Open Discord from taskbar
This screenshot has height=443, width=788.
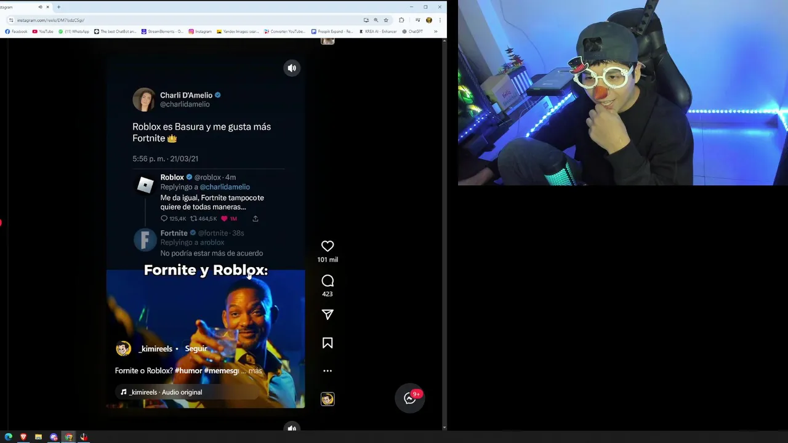coord(54,437)
